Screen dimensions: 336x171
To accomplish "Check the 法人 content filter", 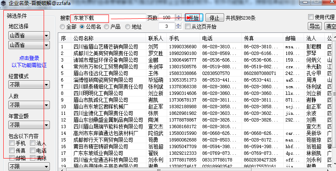I will click(x=32, y=143).
